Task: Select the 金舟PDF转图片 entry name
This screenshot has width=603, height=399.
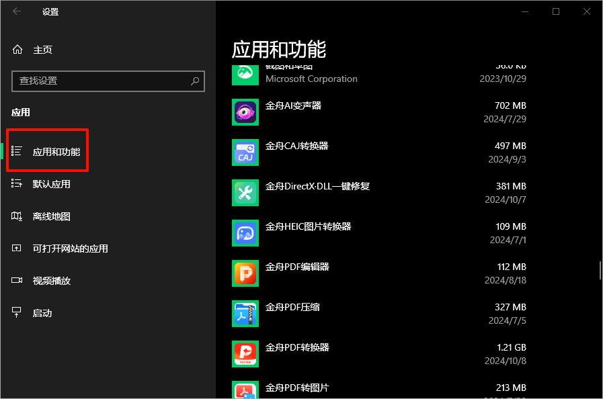Action: coord(297,388)
